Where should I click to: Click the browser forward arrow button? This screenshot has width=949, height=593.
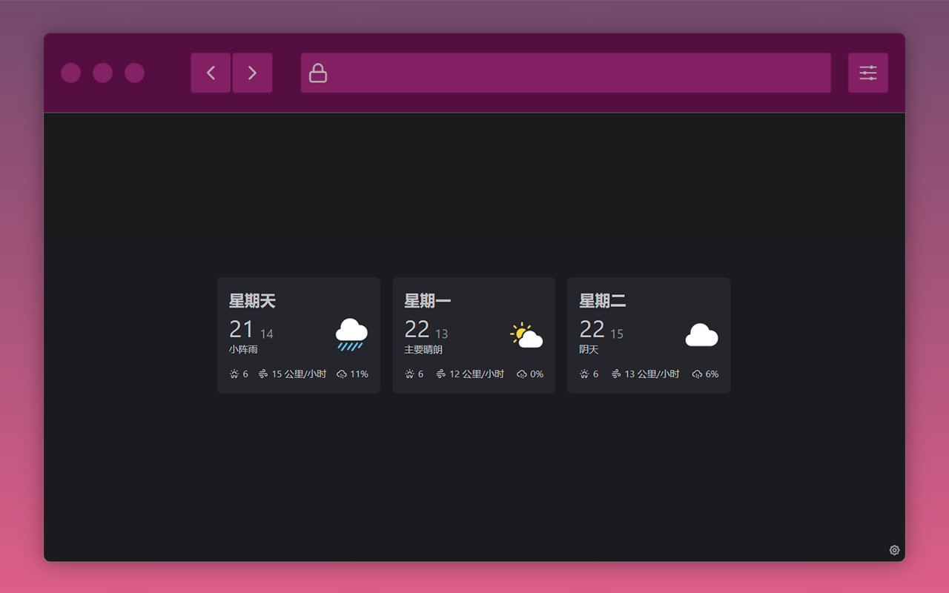point(252,73)
